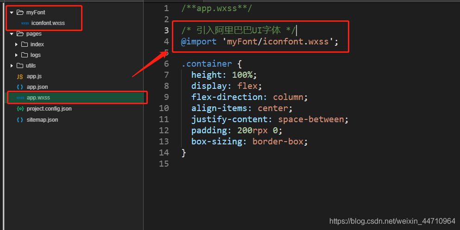The image size is (460, 230).
Task: Click the braces icon beside app.json
Action: pyautogui.click(x=19, y=87)
